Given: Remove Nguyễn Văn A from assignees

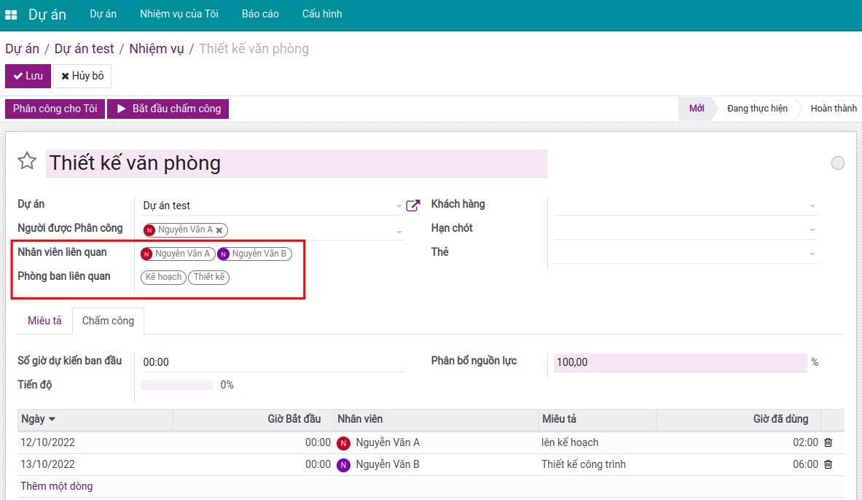Looking at the screenshot, I should 219,230.
